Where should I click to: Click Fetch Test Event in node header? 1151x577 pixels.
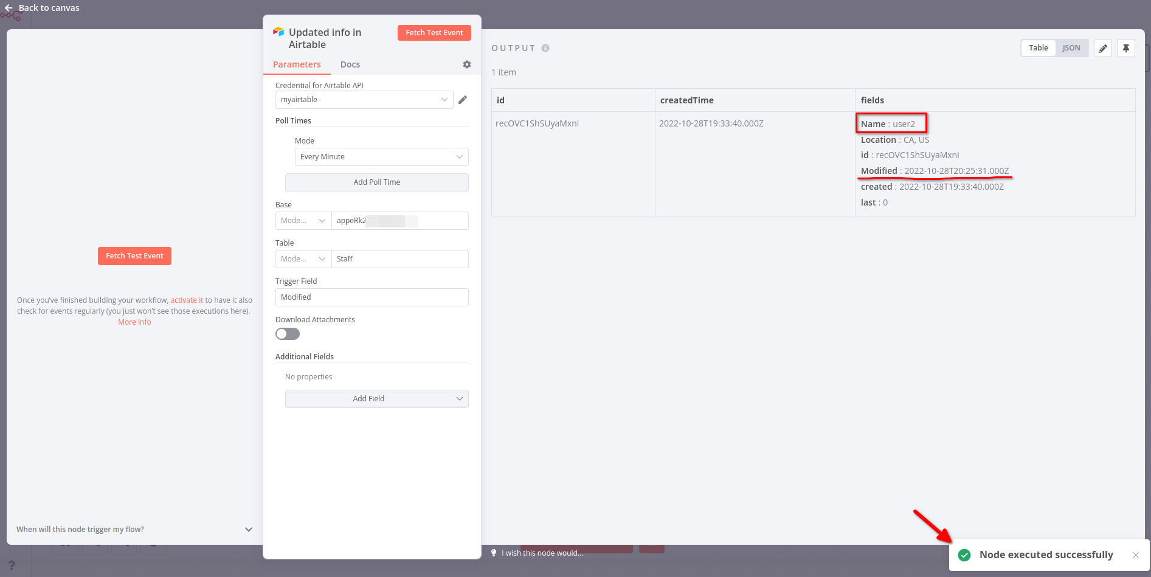pos(434,33)
